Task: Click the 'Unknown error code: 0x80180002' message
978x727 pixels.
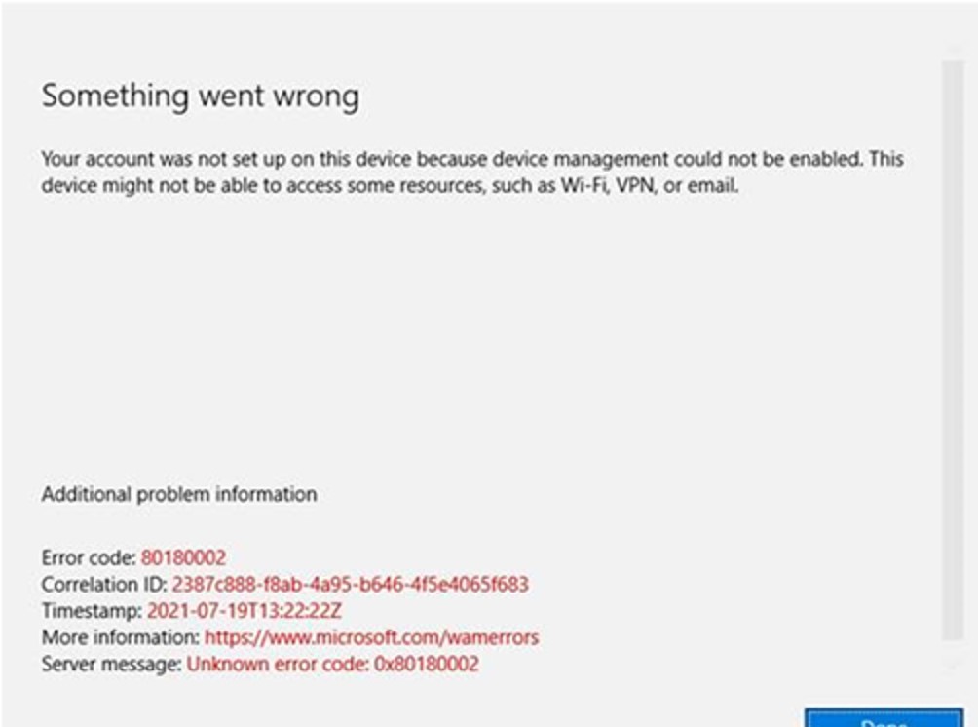Action: pyautogui.click(x=332, y=664)
